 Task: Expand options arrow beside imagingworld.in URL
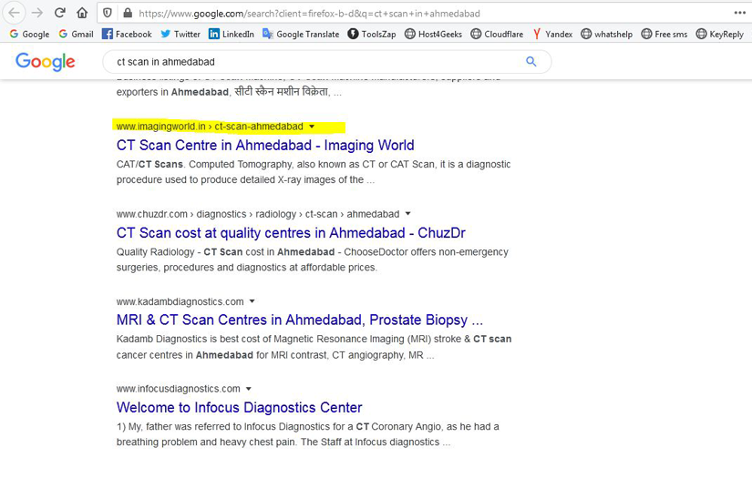click(312, 127)
